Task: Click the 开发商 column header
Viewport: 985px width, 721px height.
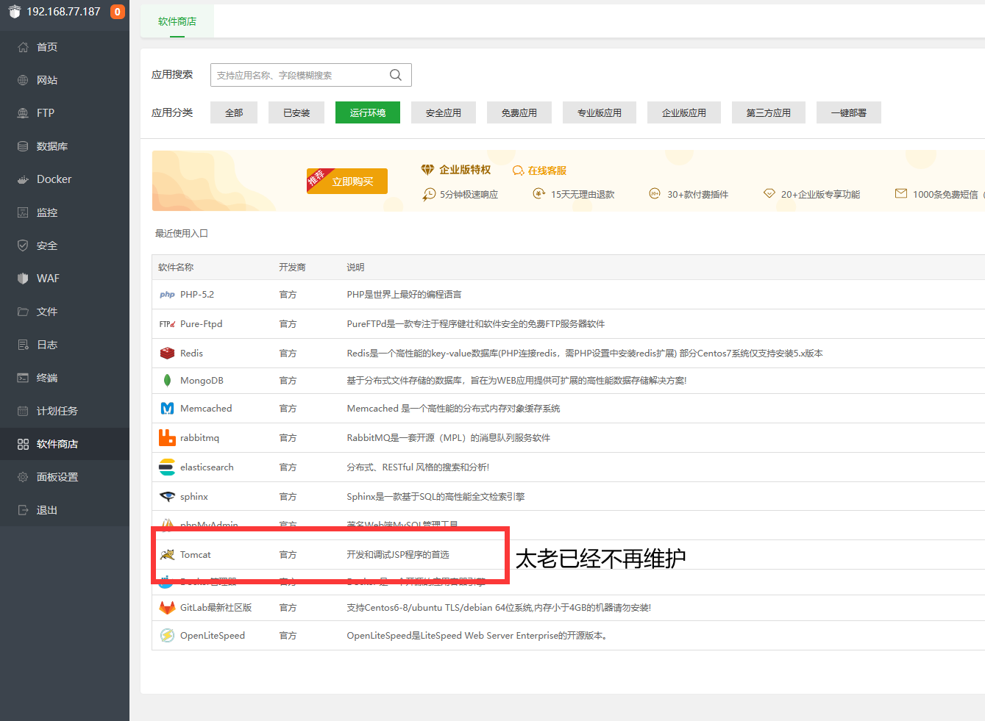Action: 292,268
